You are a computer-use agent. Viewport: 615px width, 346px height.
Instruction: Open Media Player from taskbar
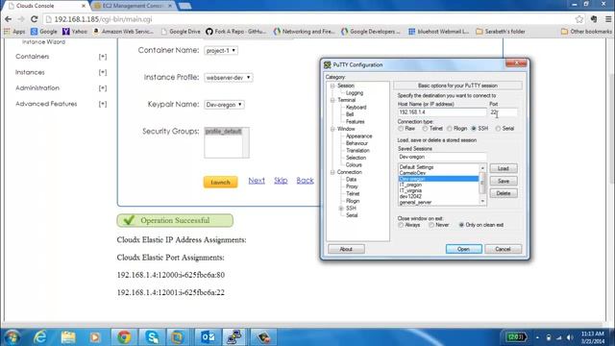95,337
